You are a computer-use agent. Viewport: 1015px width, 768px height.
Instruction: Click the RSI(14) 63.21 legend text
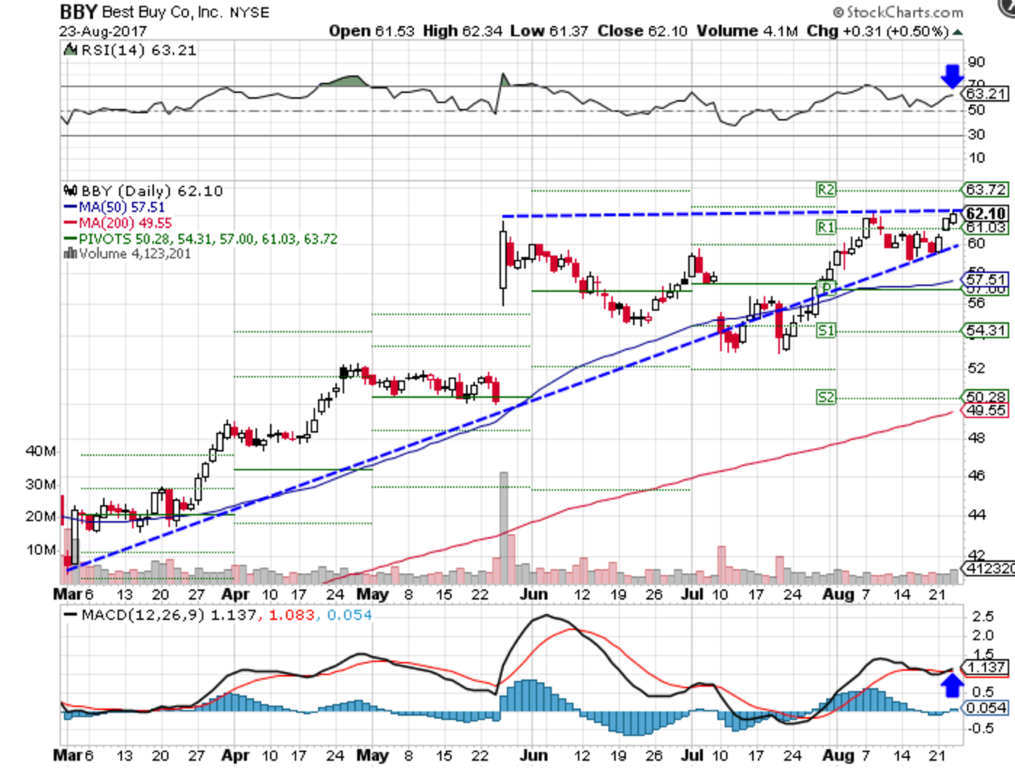tap(138, 50)
